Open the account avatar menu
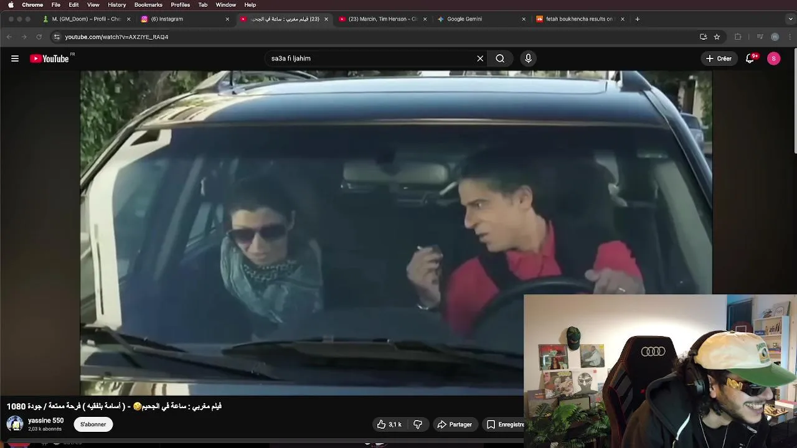797x448 pixels. pos(774,58)
